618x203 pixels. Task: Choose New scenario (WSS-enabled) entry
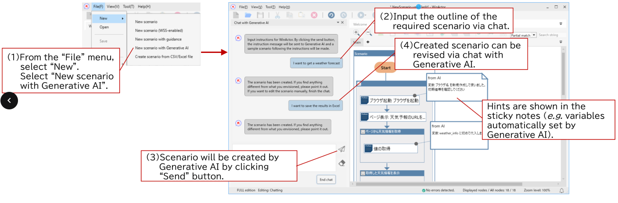click(x=159, y=31)
